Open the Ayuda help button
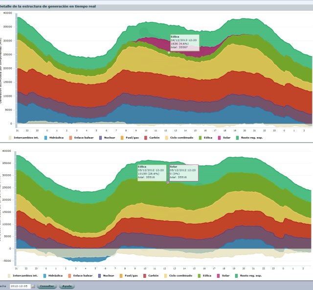Screen dimensions: 313x290 coord(67,286)
